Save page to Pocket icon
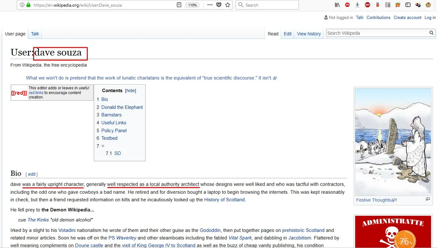The width and height of the screenshot is (437, 248). (x=219, y=5)
